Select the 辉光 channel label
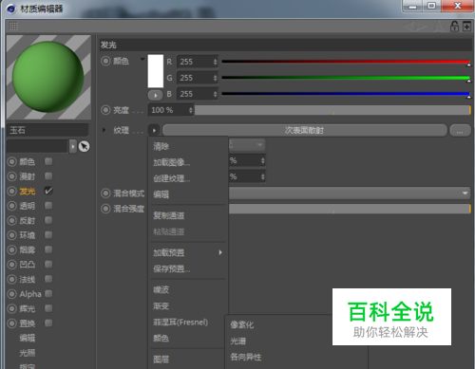The width and height of the screenshot is (475, 369). 28,308
